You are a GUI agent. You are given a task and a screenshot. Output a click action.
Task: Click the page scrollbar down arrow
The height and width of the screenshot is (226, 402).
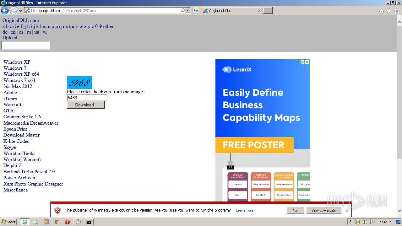(399, 211)
